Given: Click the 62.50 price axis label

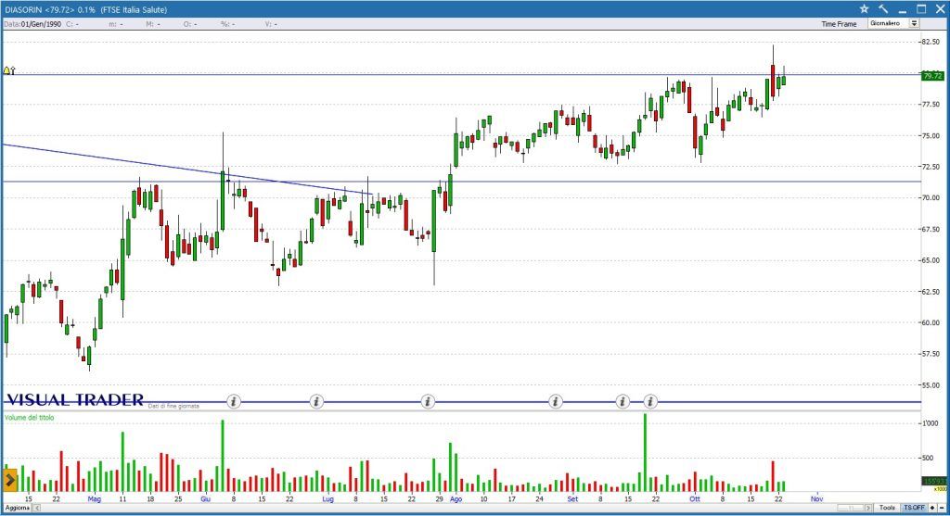Looking at the screenshot, I should click(x=930, y=292).
